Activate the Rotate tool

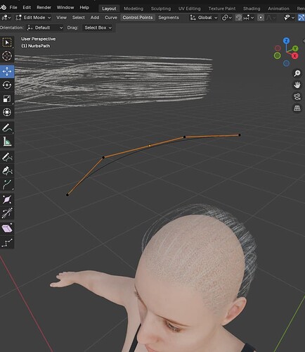click(7, 85)
